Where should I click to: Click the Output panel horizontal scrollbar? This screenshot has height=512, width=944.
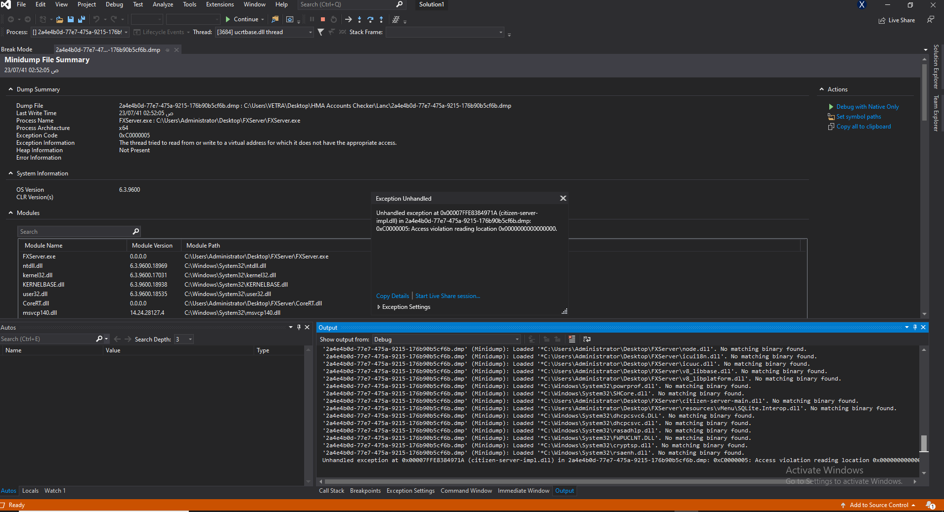click(617, 481)
